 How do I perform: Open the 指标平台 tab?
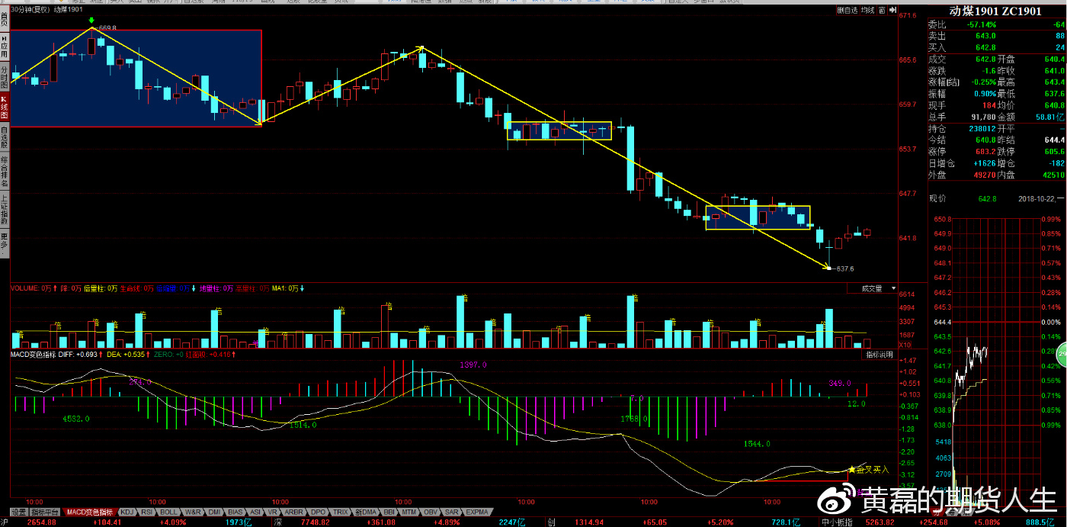tap(45, 512)
